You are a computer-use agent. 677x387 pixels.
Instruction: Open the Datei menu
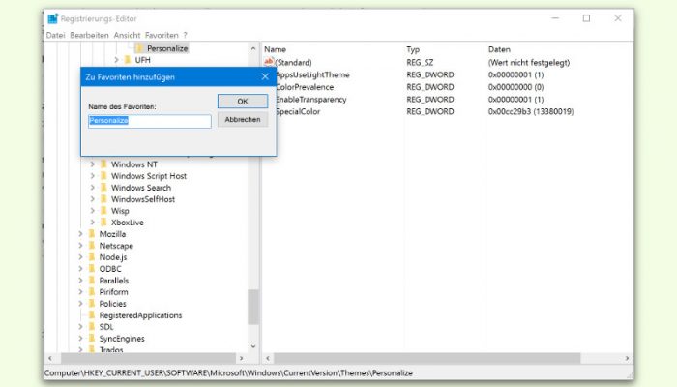56,35
